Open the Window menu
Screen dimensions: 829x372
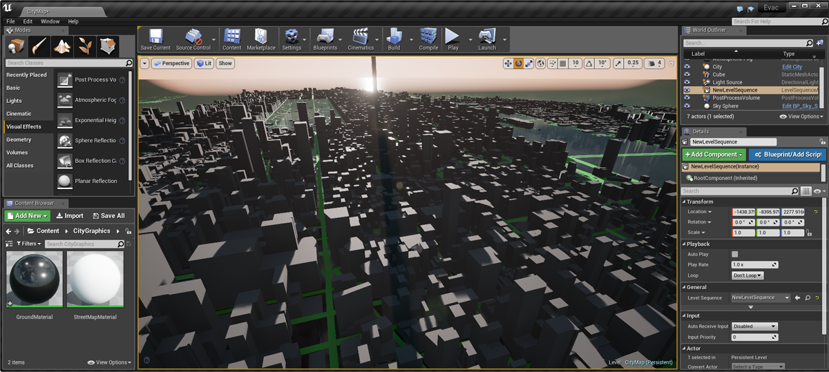click(x=50, y=21)
